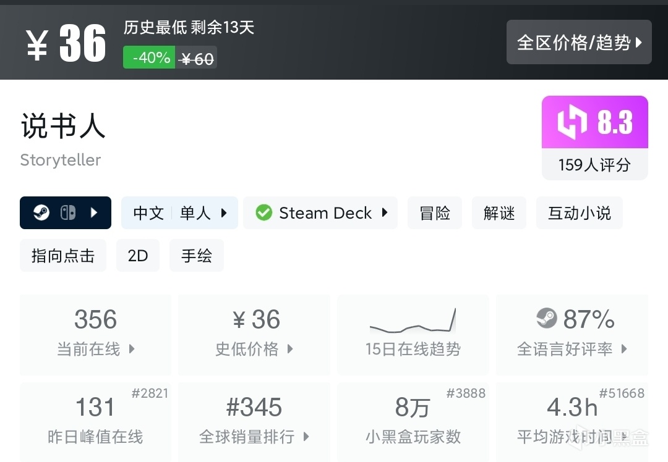Image resolution: width=668 pixels, height=462 pixels.
Task: Select the 2D tag
Action: click(138, 256)
